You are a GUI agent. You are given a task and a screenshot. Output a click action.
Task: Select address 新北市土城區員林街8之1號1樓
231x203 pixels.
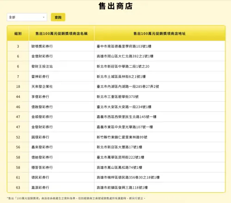(x=121, y=76)
